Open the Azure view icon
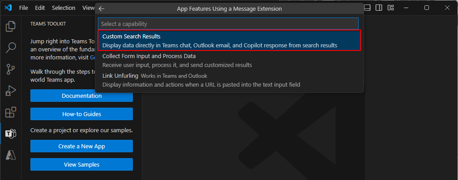The image size is (458, 180). click(x=11, y=155)
